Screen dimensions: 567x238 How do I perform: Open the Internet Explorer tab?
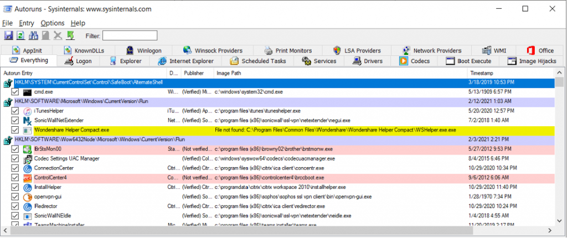click(186, 61)
